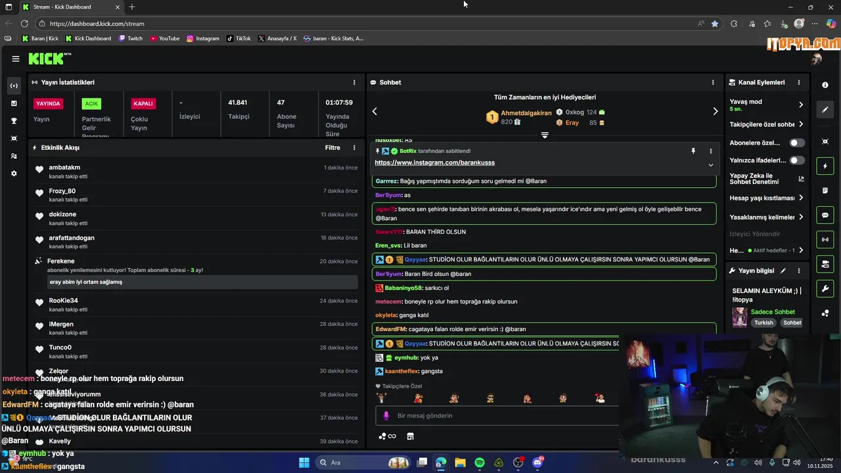Image resolution: width=841 pixels, height=473 pixels.
Task: Open Discord from Windows taskbar
Action: click(538, 463)
